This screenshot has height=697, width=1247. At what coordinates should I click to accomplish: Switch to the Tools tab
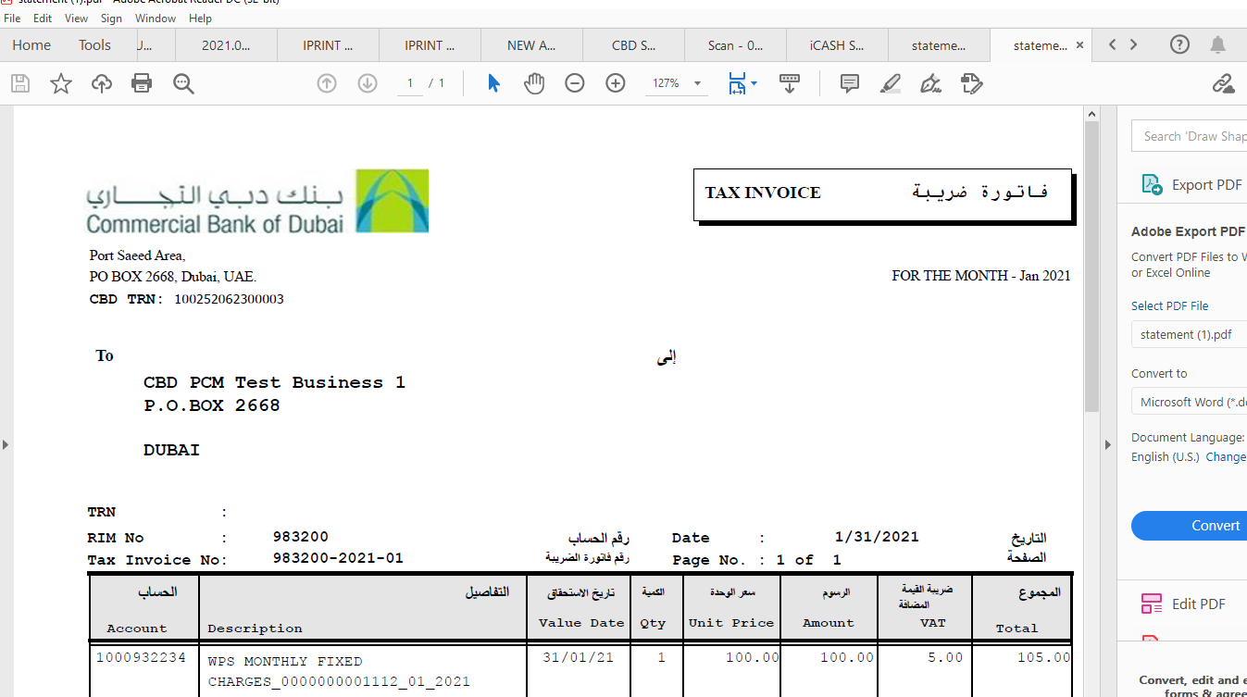[94, 44]
